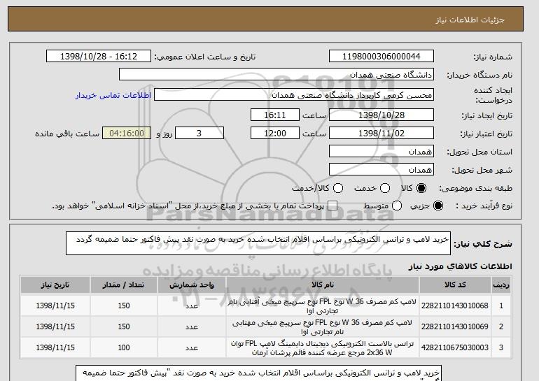This screenshot has width=539, height=381.
Task: Select the کالا/خدمت radio button
Action: [338, 188]
